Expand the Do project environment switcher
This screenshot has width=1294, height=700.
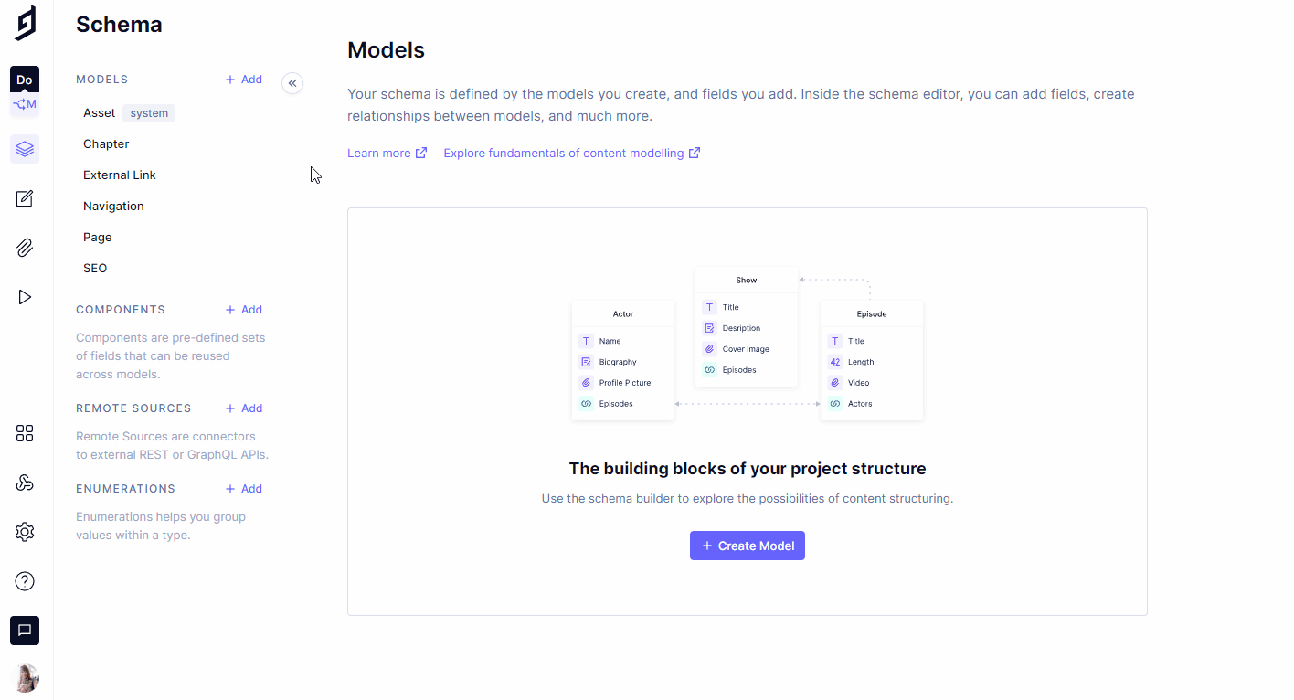(24, 80)
